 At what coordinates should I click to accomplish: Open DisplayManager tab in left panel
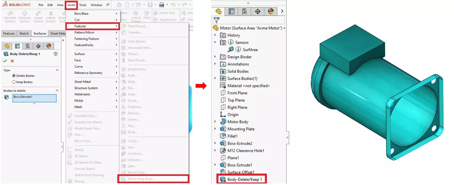pyautogui.click(x=49, y=46)
